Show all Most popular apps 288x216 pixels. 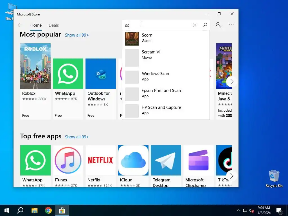click(77, 35)
